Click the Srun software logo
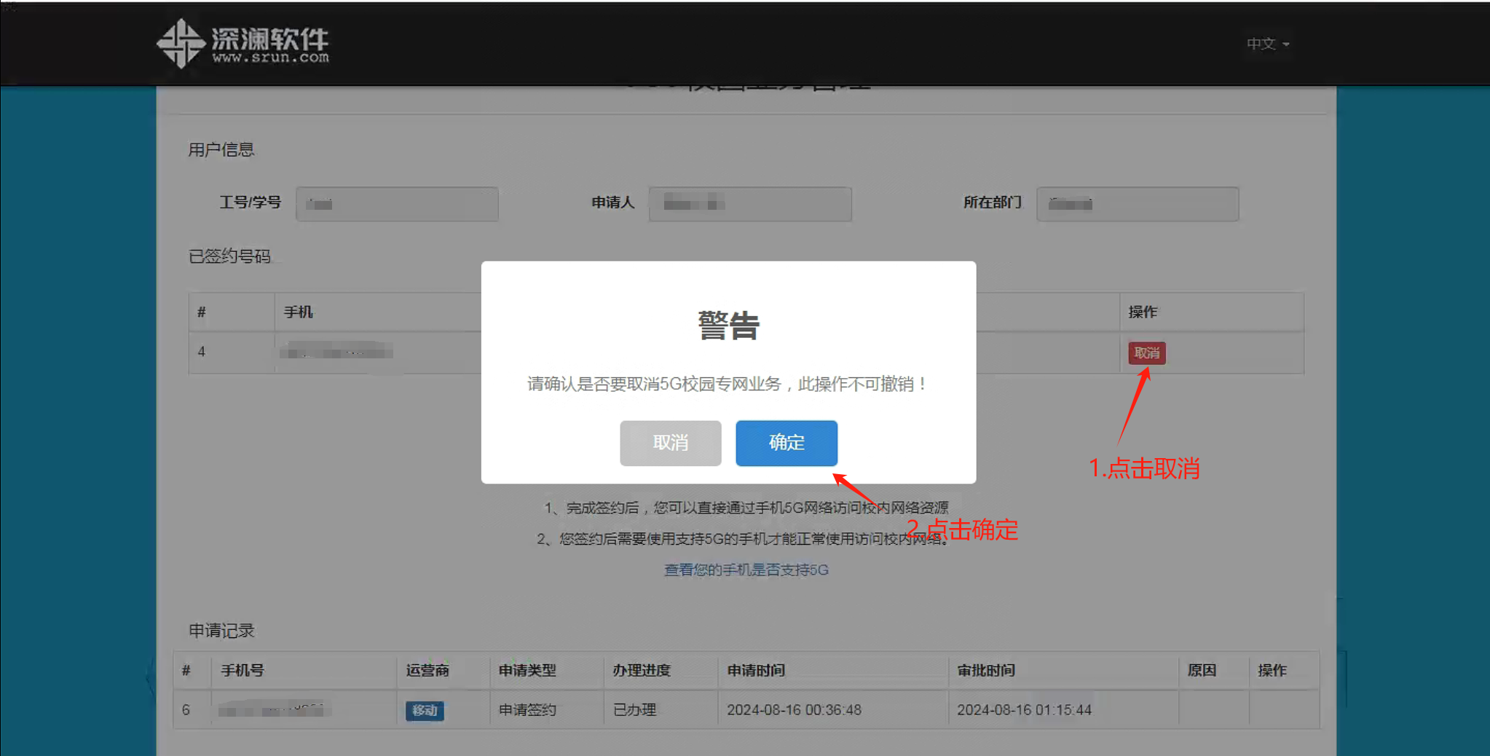The width and height of the screenshot is (1490, 756). 243,44
